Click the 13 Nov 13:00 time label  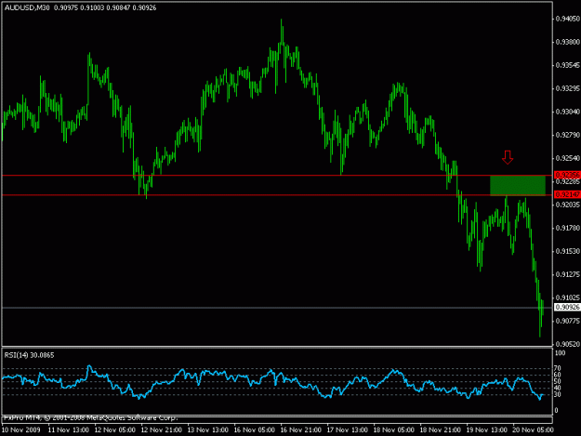click(208, 430)
